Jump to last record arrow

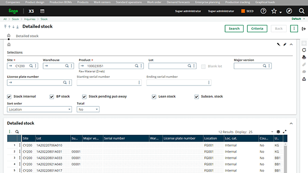18,27
